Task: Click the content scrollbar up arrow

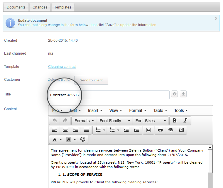Action: pos(210,147)
